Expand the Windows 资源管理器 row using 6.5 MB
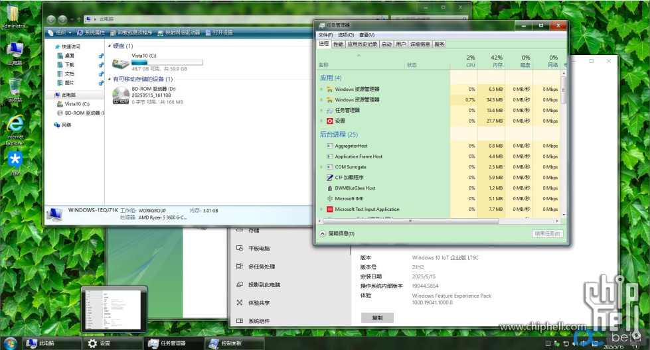The width and height of the screenshot is (650, 350). [x=321, y=89]
